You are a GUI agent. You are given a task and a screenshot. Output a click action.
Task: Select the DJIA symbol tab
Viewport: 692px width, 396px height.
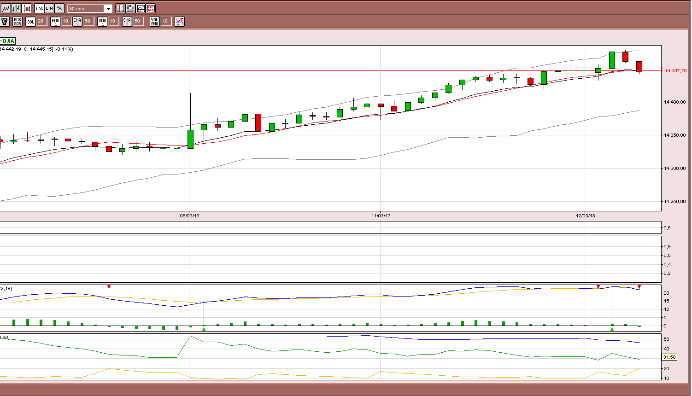click(x=8, y=41)
